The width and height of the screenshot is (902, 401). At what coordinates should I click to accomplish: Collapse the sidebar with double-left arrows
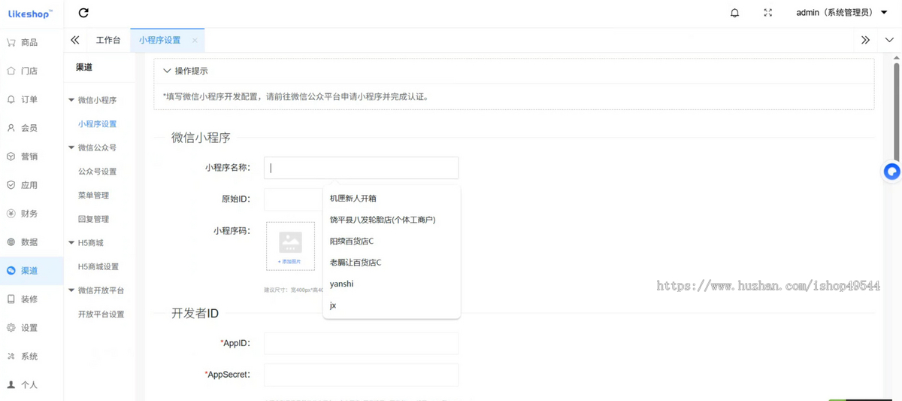click(x=75, y=40)
